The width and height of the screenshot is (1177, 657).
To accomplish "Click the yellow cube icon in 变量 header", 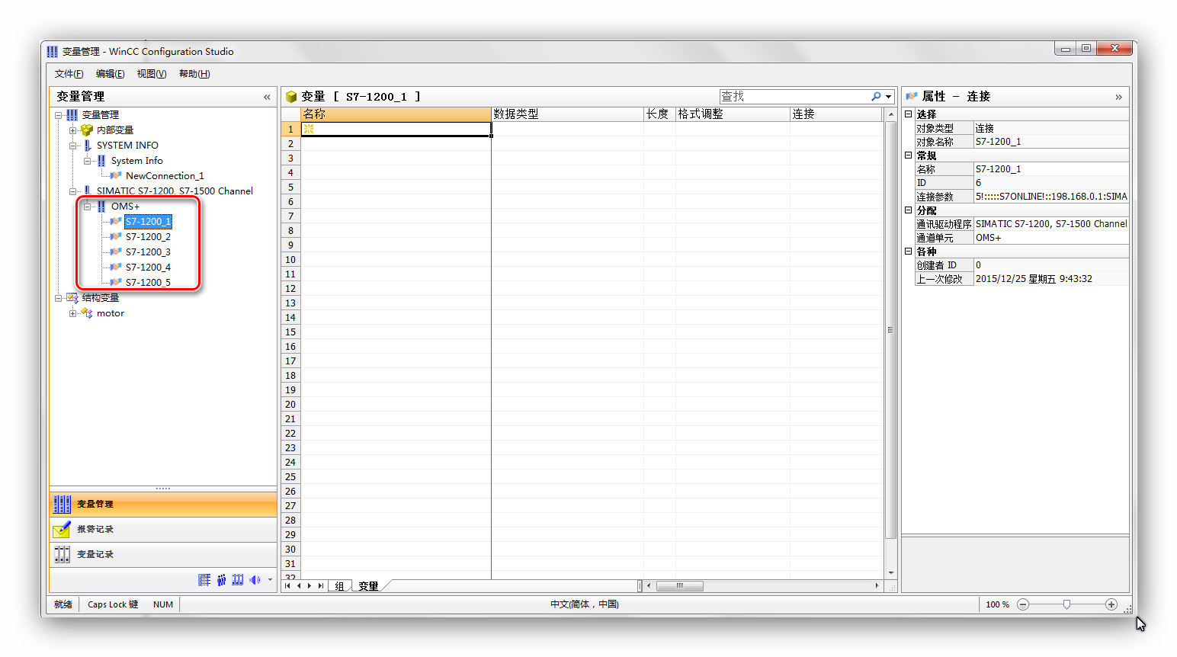I will pyautogui.click(x=291, y=97).
